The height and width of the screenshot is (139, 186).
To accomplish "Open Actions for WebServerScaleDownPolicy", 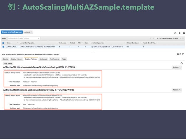I will (x=176, y=67).
